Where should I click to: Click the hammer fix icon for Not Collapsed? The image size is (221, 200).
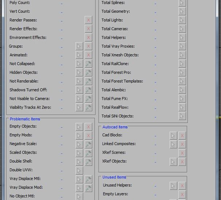coord(88,64)
